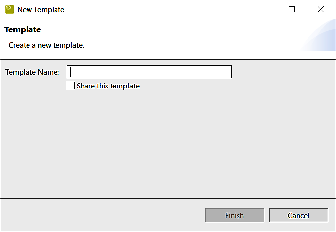Click empty title bar space beside the title
Image resolution: width=336 pixels, height=232 pixels.
point(162,9)
